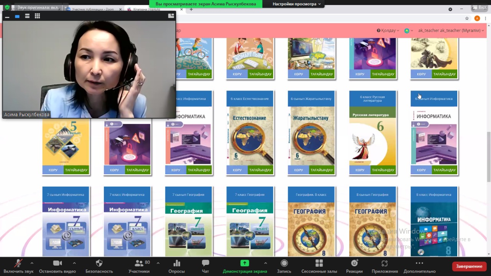Open 6 класс Естествознание book cover
491x276 pixels.
coord(250,136)
